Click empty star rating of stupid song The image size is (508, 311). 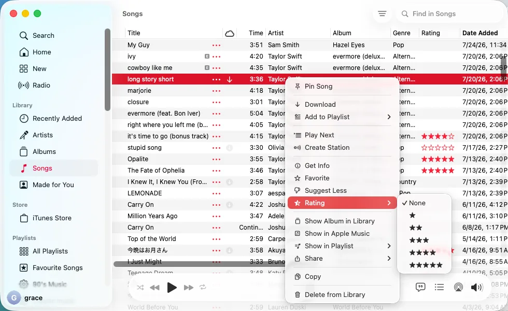click(x=438, y=148)
